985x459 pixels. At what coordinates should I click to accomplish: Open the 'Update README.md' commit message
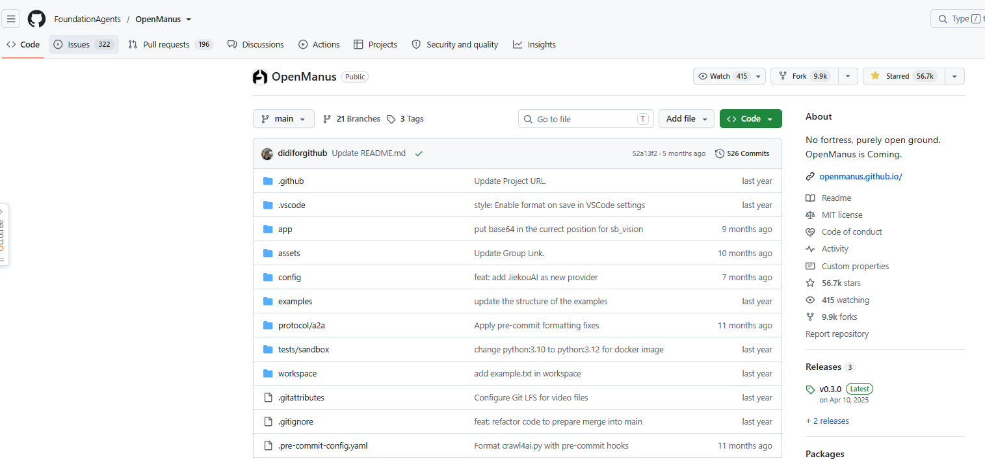pyautogui.click(x=369, y=153)
